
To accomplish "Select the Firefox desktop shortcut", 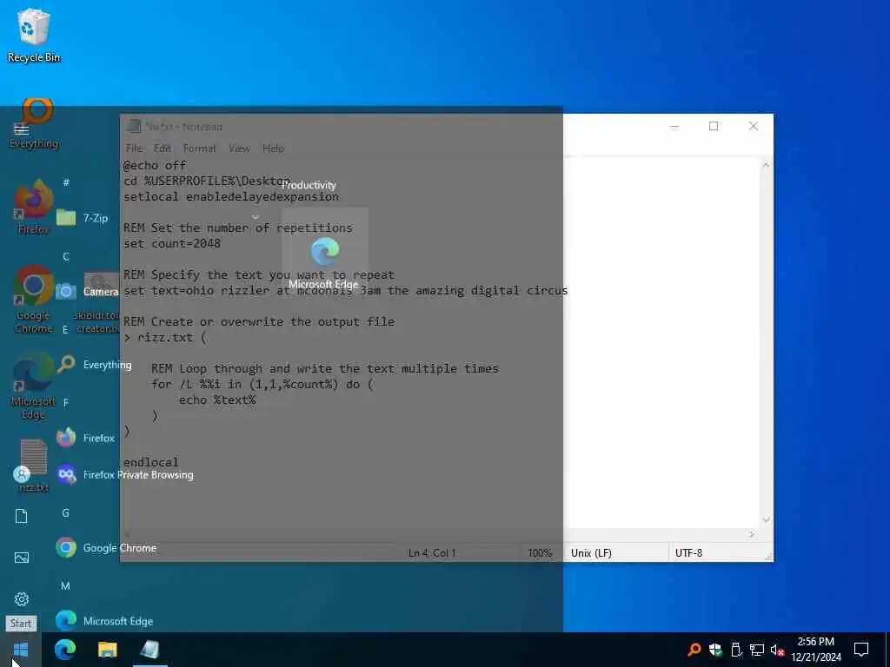I will [34, 207].
